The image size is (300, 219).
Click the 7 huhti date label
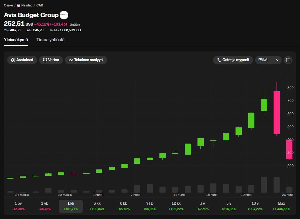(136, 195)
